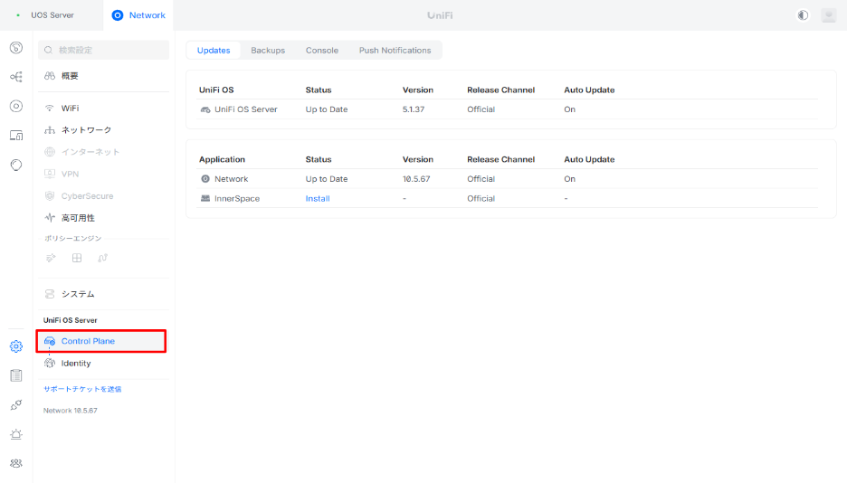This screenshot has height=483, width=847.
Task: Click the Network application icon in table
Action: (x=205, y=178)
